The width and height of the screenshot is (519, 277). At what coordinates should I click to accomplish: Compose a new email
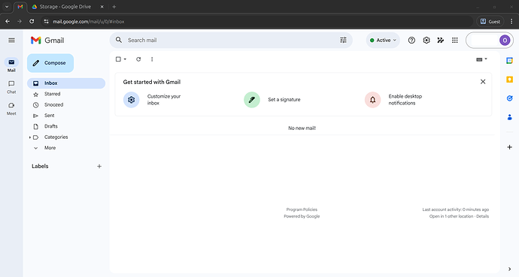click(x=50, y=63)
